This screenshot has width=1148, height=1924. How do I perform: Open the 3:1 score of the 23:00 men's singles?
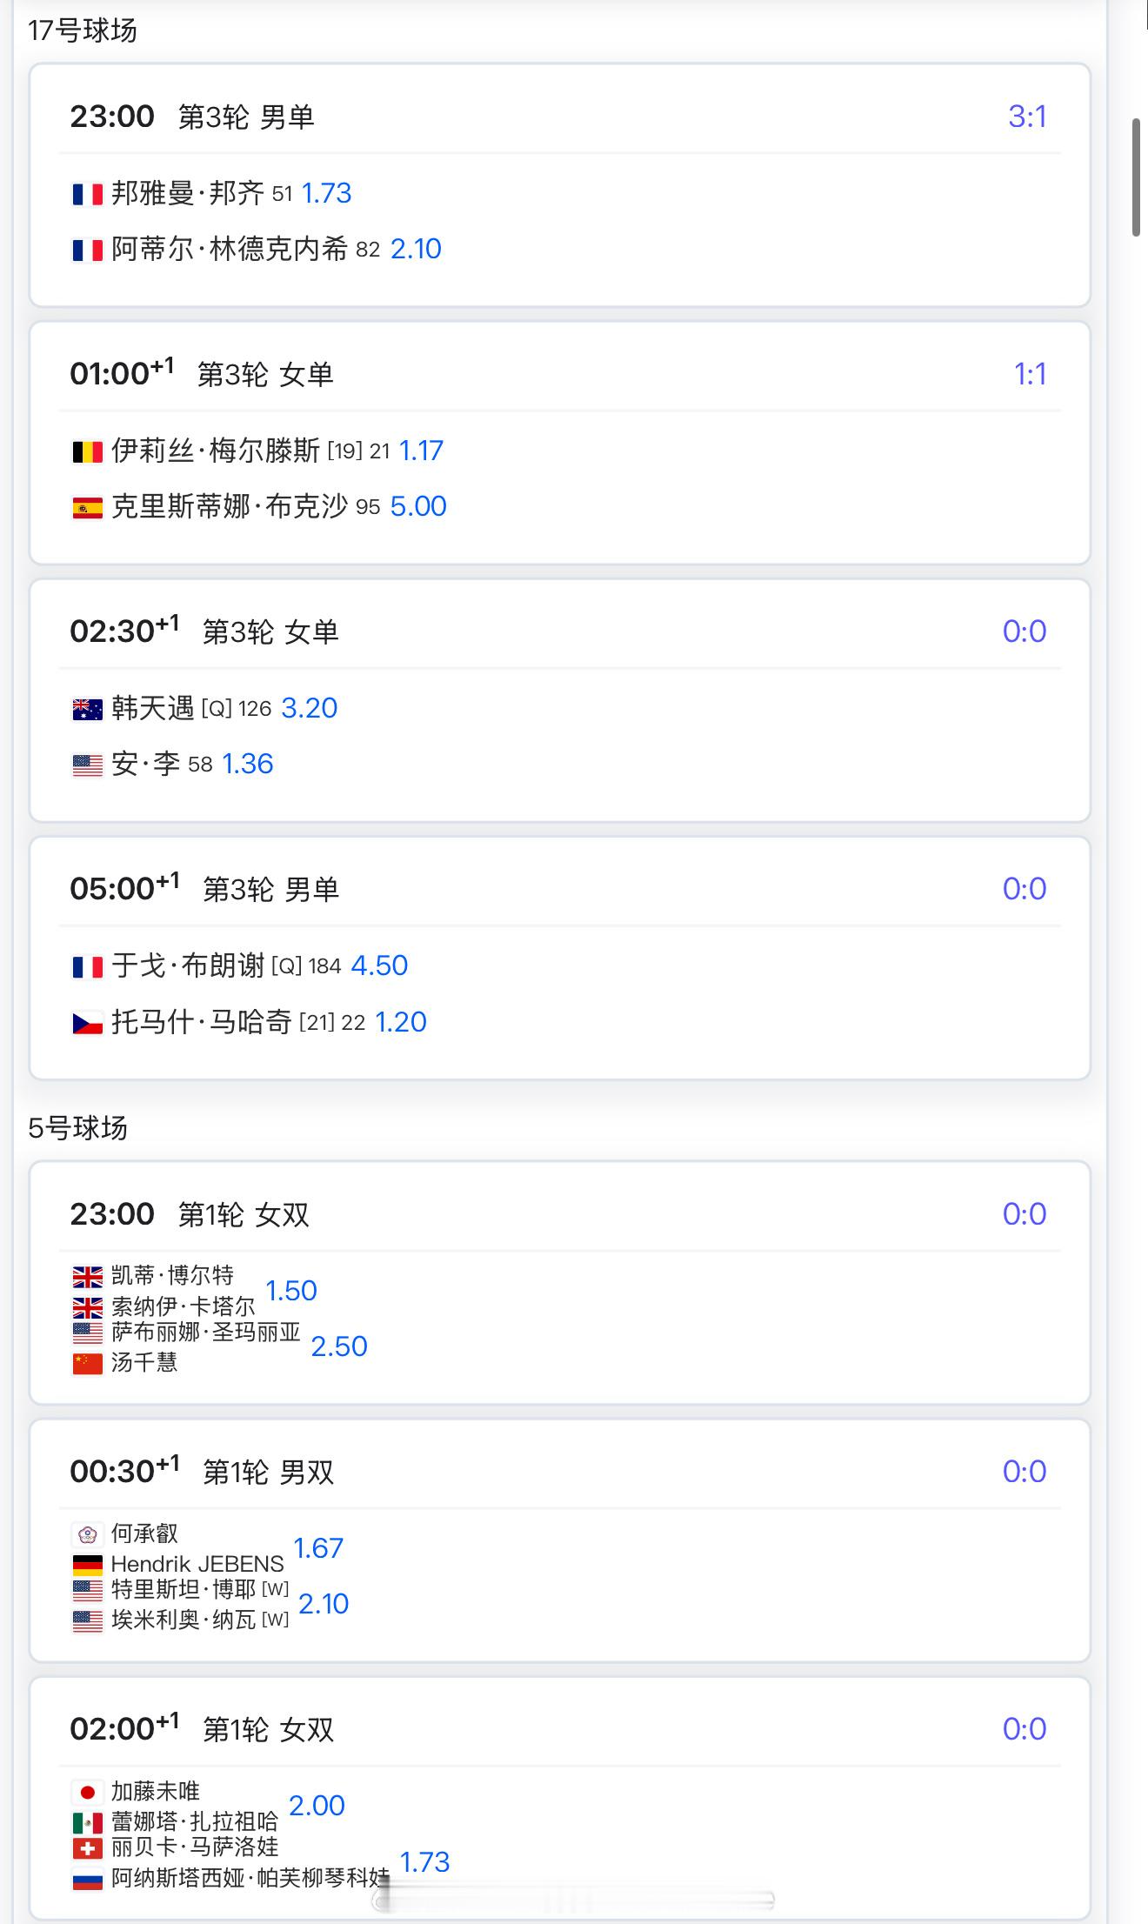pyautogui.click(x=1027, y=117)
